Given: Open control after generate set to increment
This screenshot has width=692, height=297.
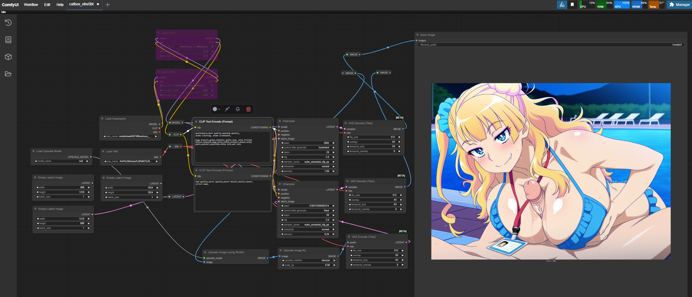Looking at the screenshot, I should [308, 147].
